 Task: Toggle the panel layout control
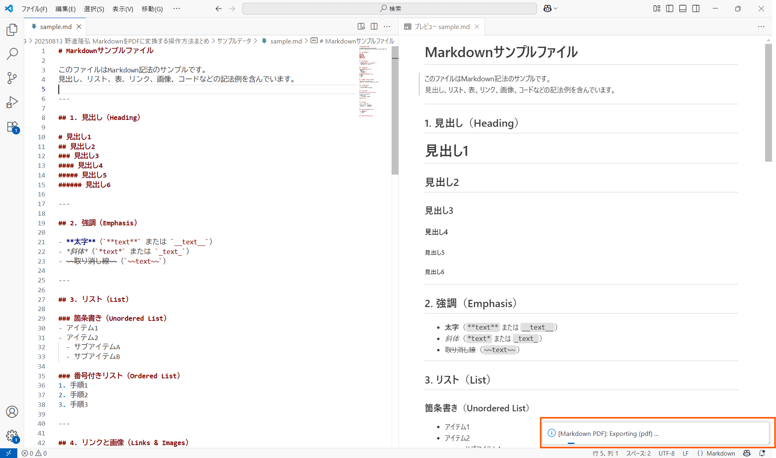tap(682, 8)
